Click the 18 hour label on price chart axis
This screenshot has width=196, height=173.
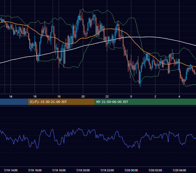click(x=59, y=97)
